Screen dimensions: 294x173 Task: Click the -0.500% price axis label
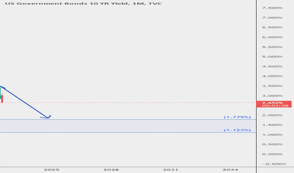(274, 164)
